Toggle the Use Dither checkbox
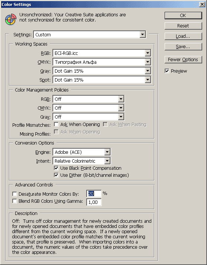The width and height of the screenshot is (207, 265). click(56, 175)
